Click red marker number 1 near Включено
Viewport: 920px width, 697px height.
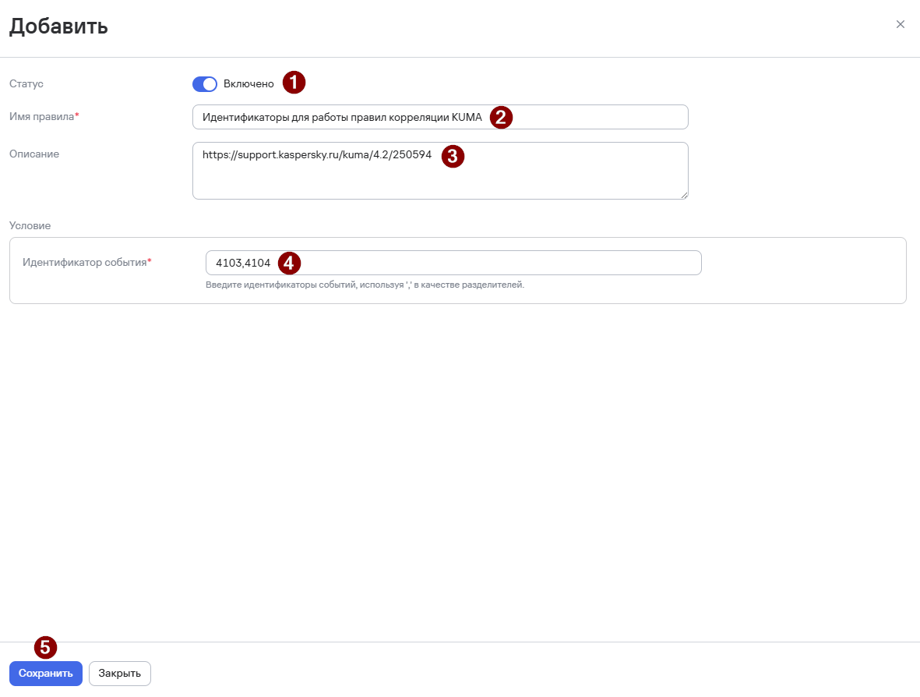coord(294,82)
